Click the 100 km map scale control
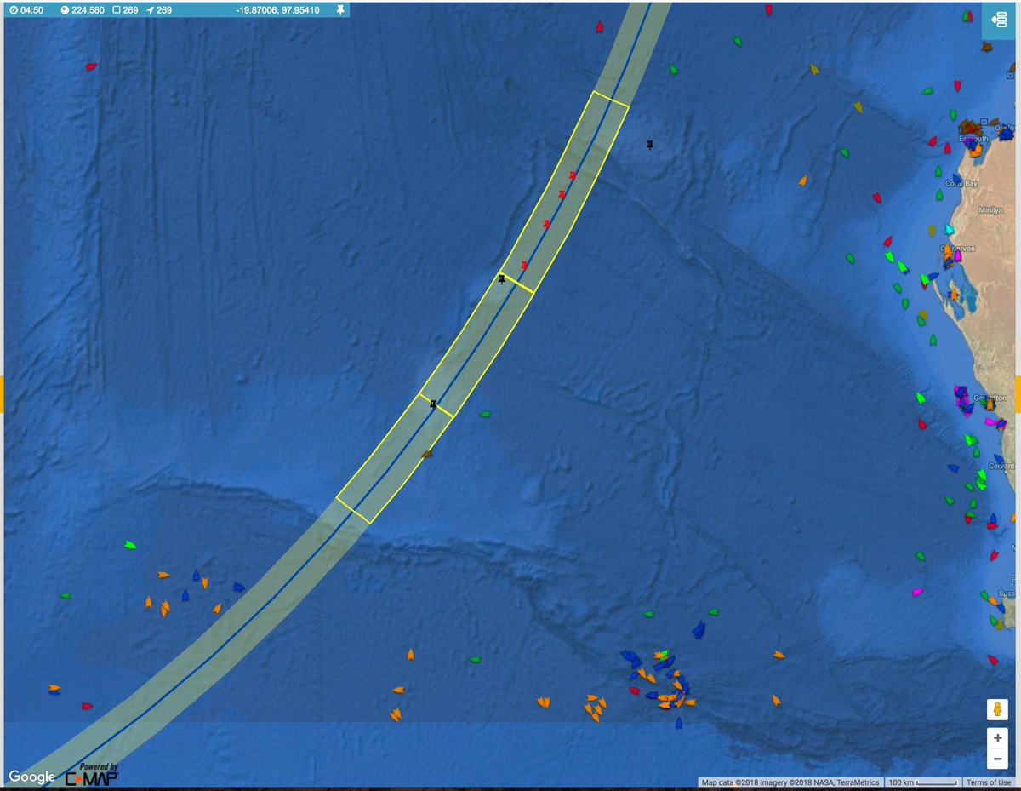The image size is (1021, 791). tap(921, 782)
